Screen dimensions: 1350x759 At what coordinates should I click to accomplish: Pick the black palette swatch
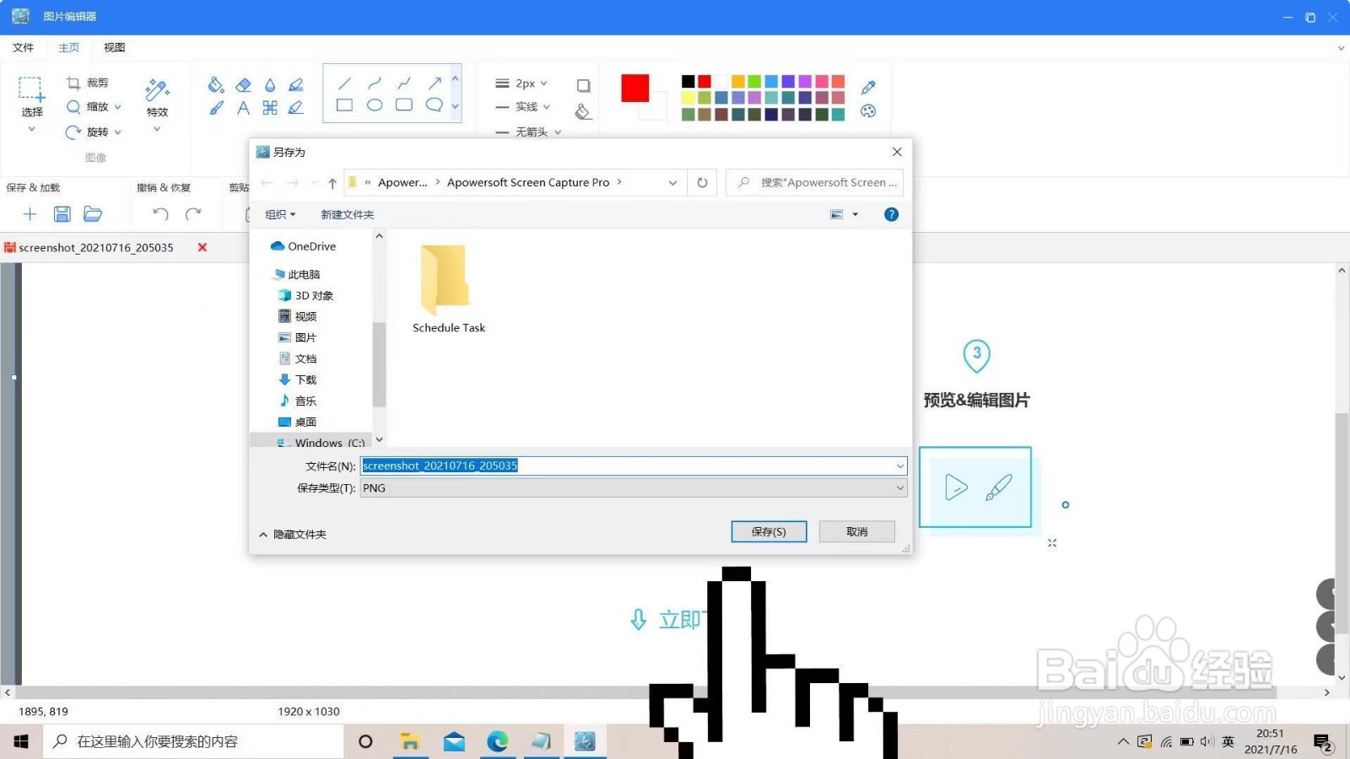click(x=688, y=81)
